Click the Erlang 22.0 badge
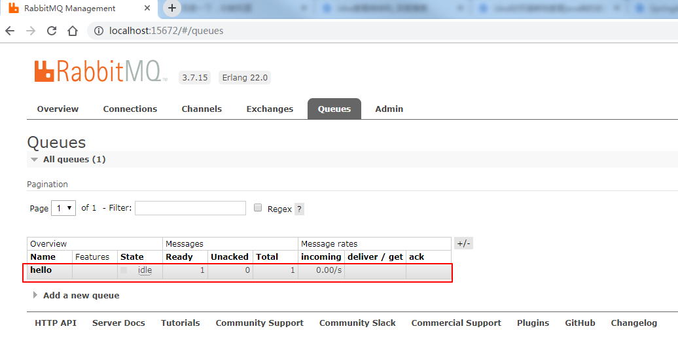The height and width of the screenshot is (354, 678). [x=245, y=78]
